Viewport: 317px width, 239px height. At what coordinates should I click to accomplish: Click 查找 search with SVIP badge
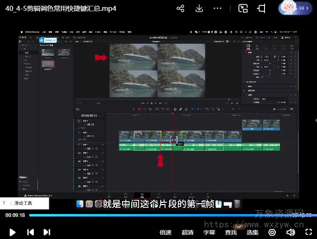pos(231,232)
